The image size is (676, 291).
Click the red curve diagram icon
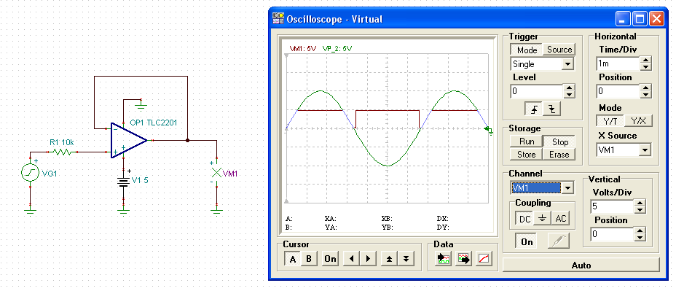(484, 259)
